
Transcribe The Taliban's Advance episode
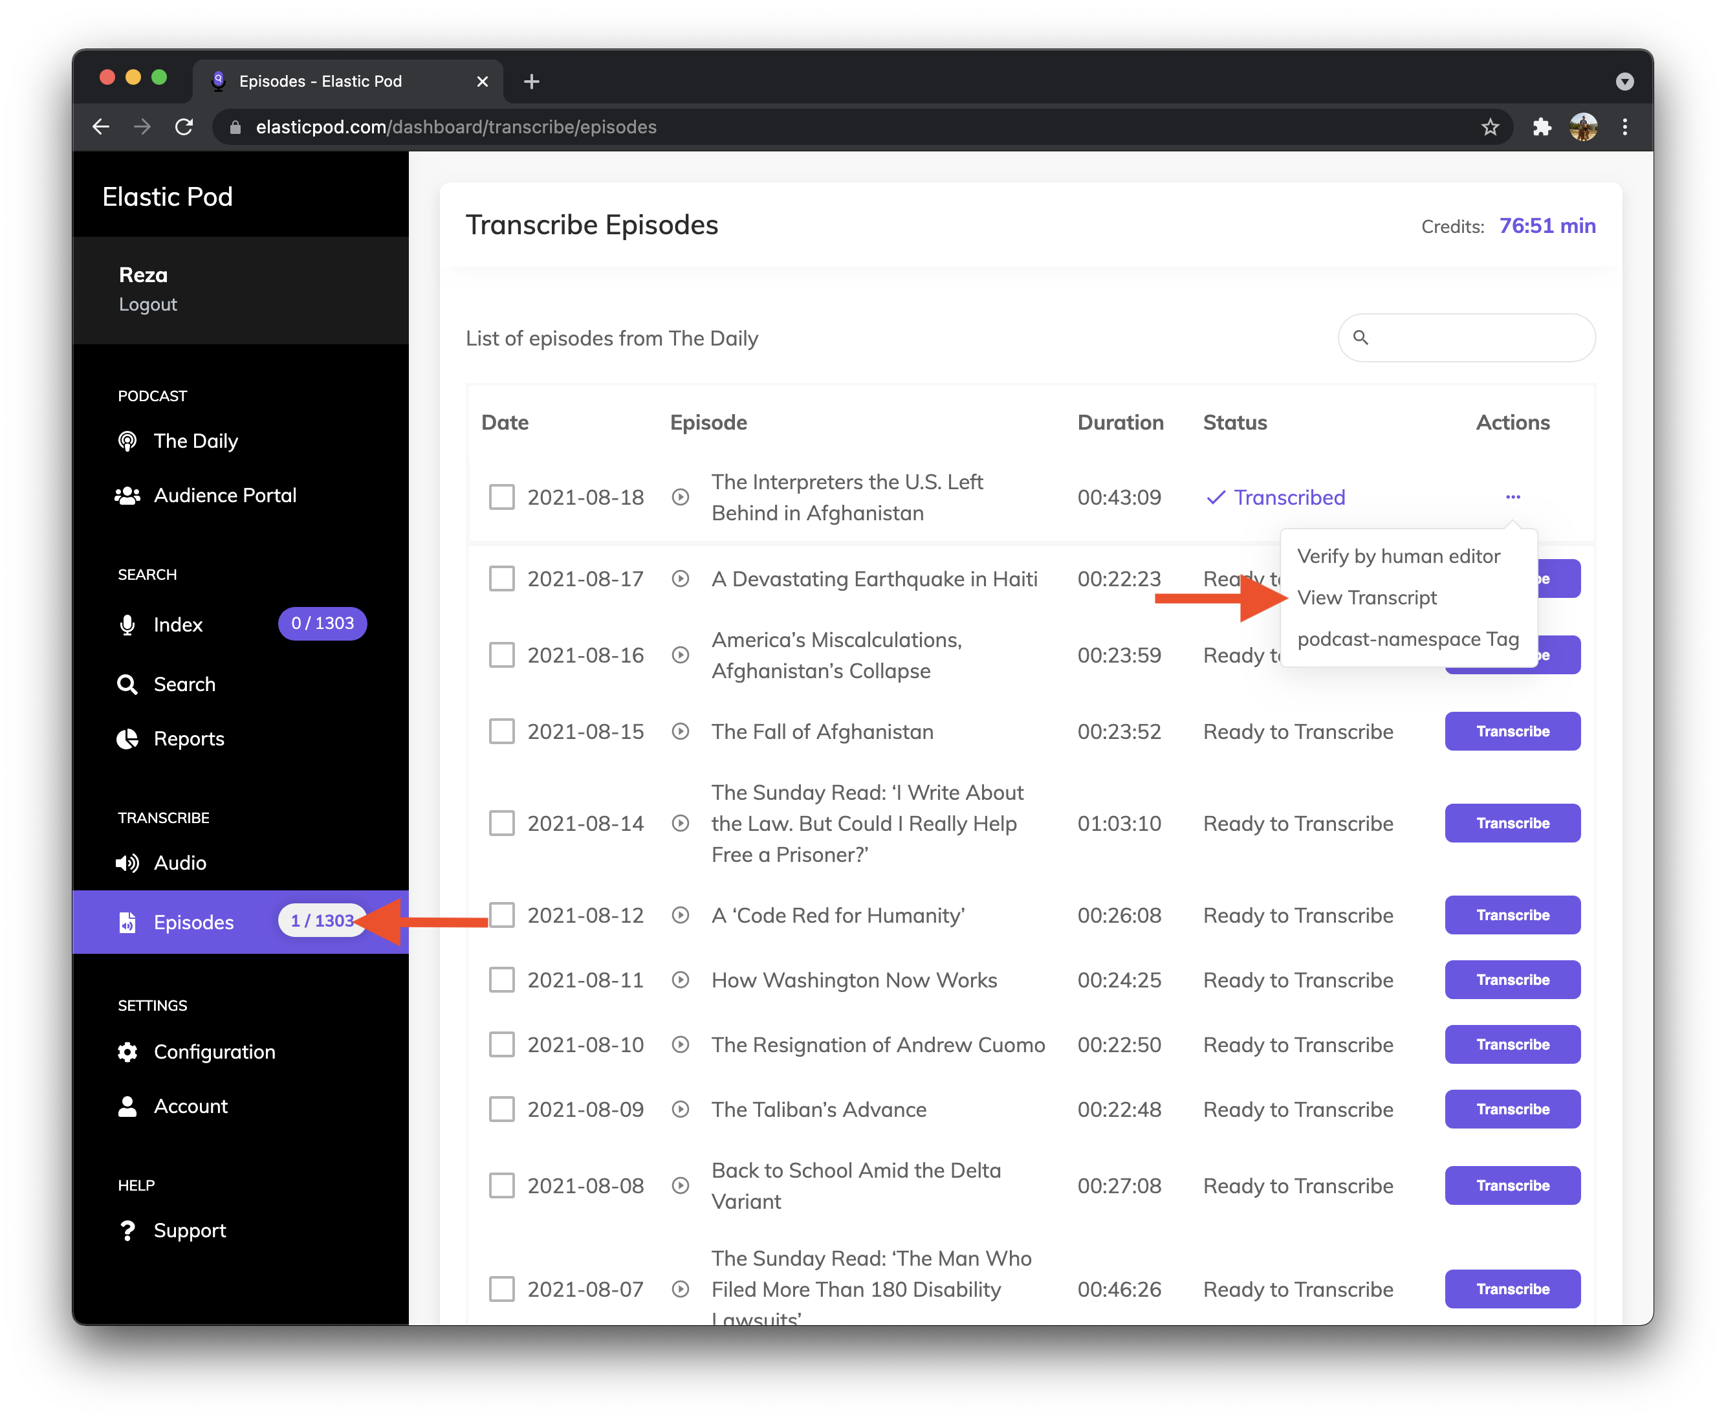1513,1109
